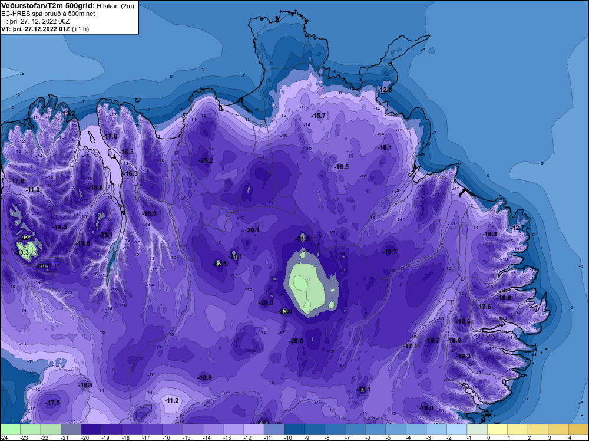Click the -11.2 temperature value
The width and height of the screenshot is (589, 441).
[171, 400]
